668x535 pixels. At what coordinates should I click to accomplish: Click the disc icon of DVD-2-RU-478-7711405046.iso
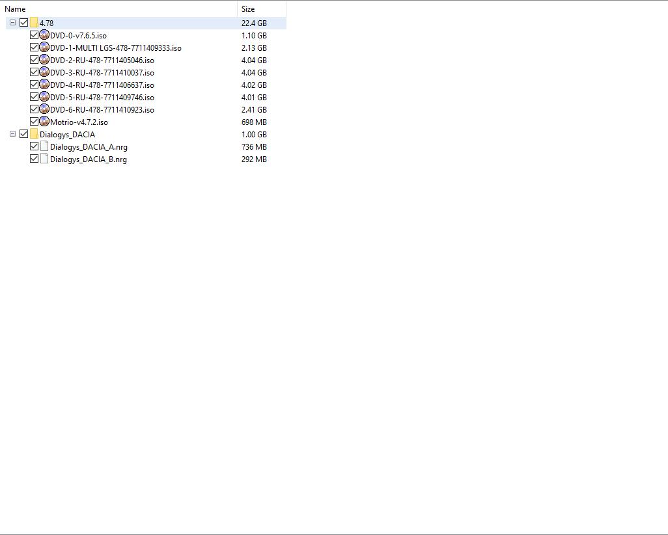[x=44, y=60]
